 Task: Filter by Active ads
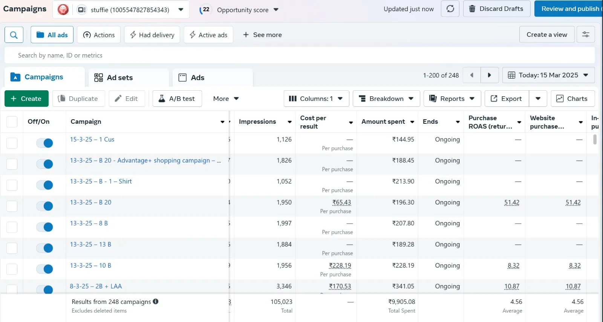point(208,35)
